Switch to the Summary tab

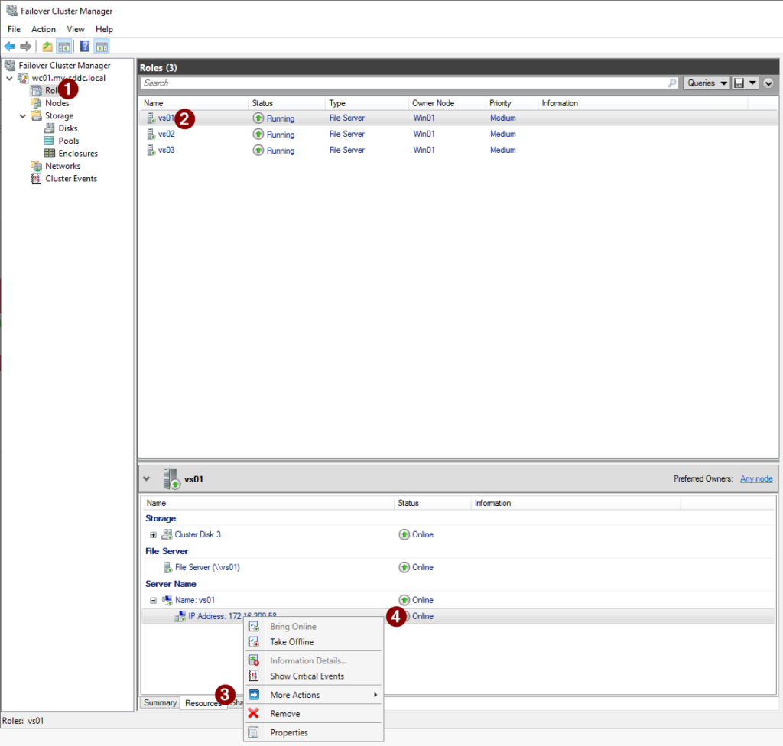click(160, 702)
